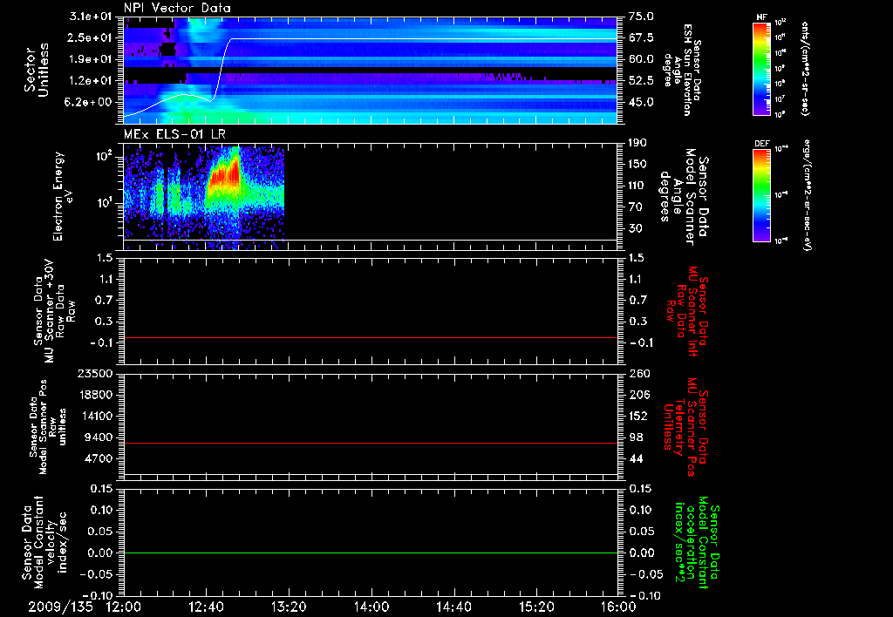Click the '2009/135' date label
The image size is (893, 617).
tap(60, 607)
